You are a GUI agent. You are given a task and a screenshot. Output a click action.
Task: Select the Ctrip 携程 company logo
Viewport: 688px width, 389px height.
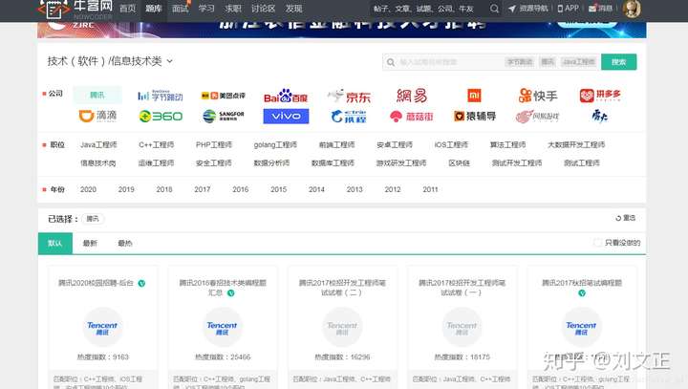pos(349,117)
